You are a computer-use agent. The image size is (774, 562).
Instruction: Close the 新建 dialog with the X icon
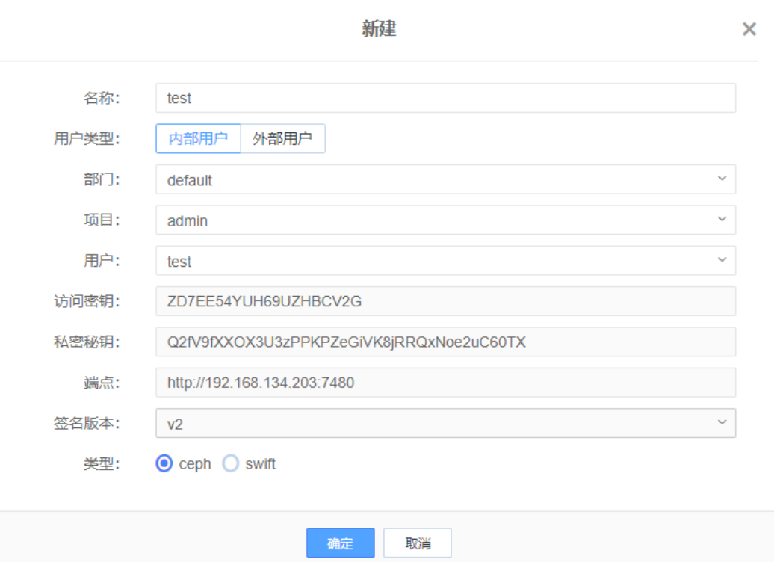(x=749, y=29)
